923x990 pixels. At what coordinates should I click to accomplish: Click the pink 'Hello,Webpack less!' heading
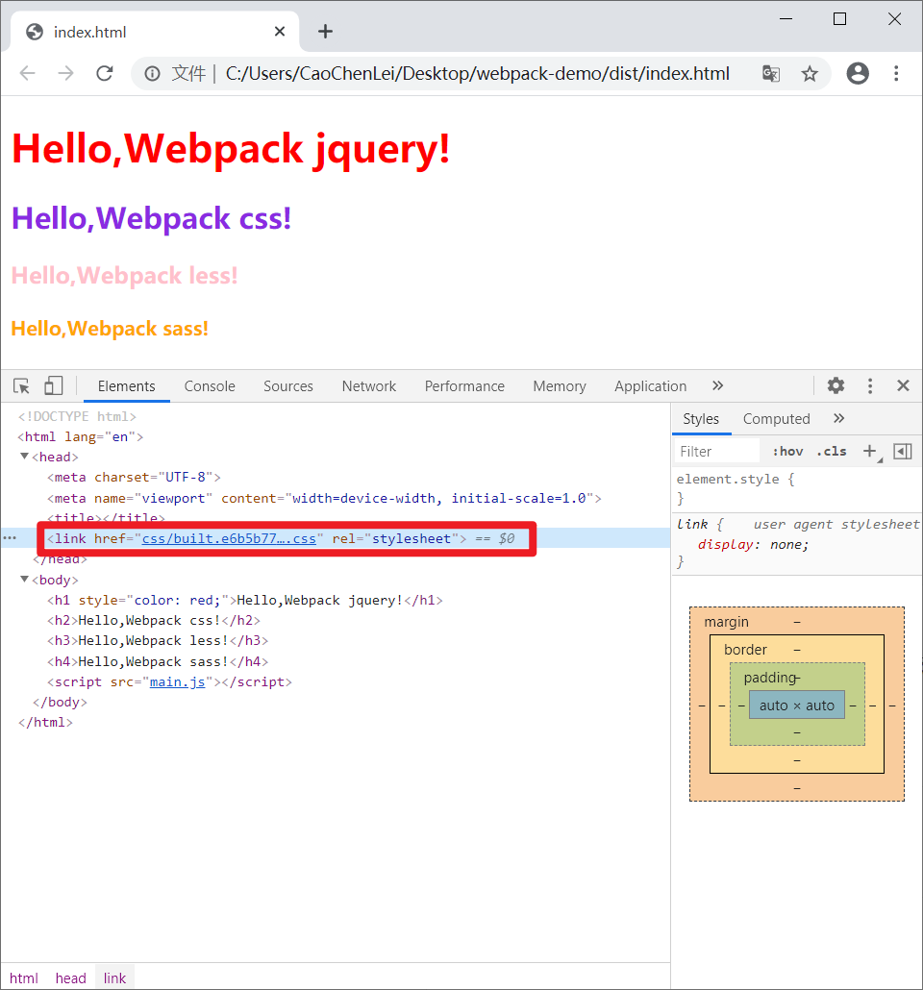(x=124, y=276)
